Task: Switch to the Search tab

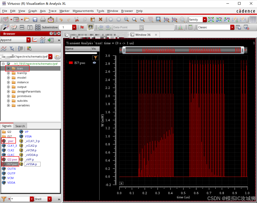Action: tap(20, 126)
